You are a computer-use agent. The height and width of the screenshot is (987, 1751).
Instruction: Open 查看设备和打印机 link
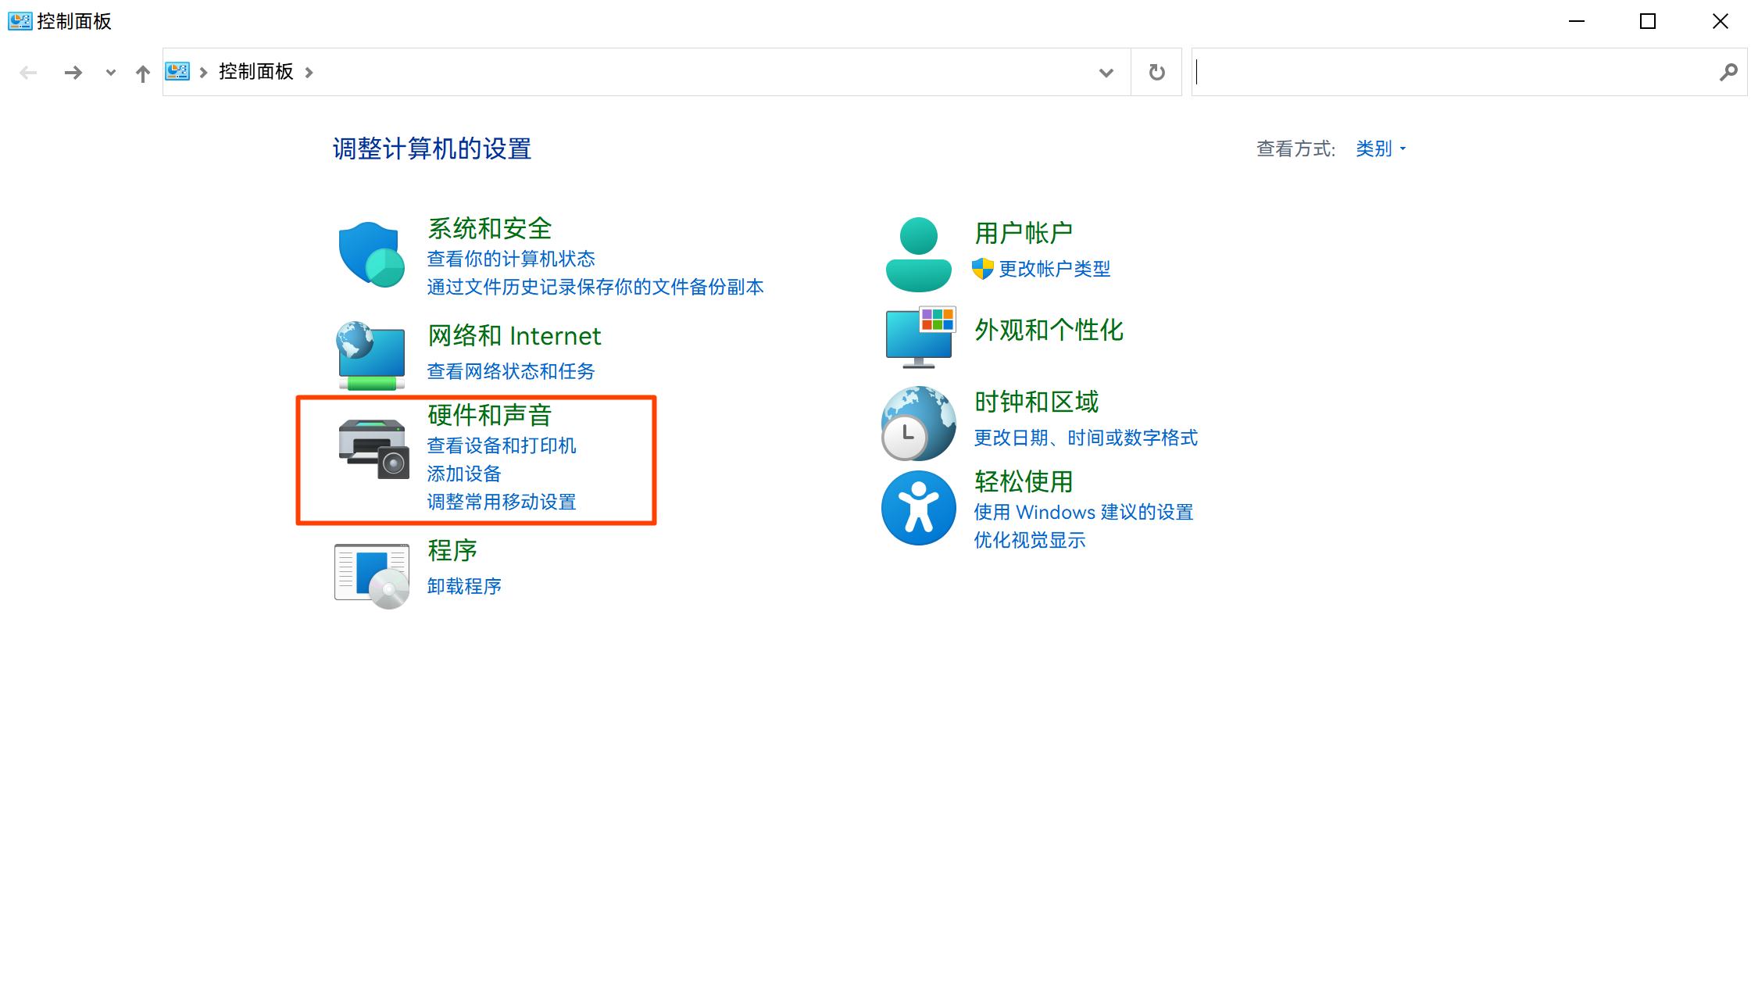[x=501, y=445]
